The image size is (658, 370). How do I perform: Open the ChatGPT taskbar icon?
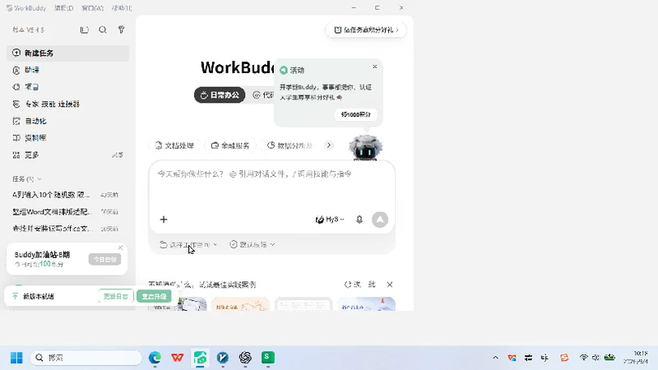245,358
